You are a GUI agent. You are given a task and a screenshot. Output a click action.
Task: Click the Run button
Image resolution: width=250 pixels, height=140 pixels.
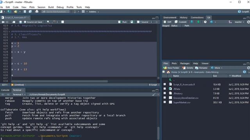tap(123, 22)
